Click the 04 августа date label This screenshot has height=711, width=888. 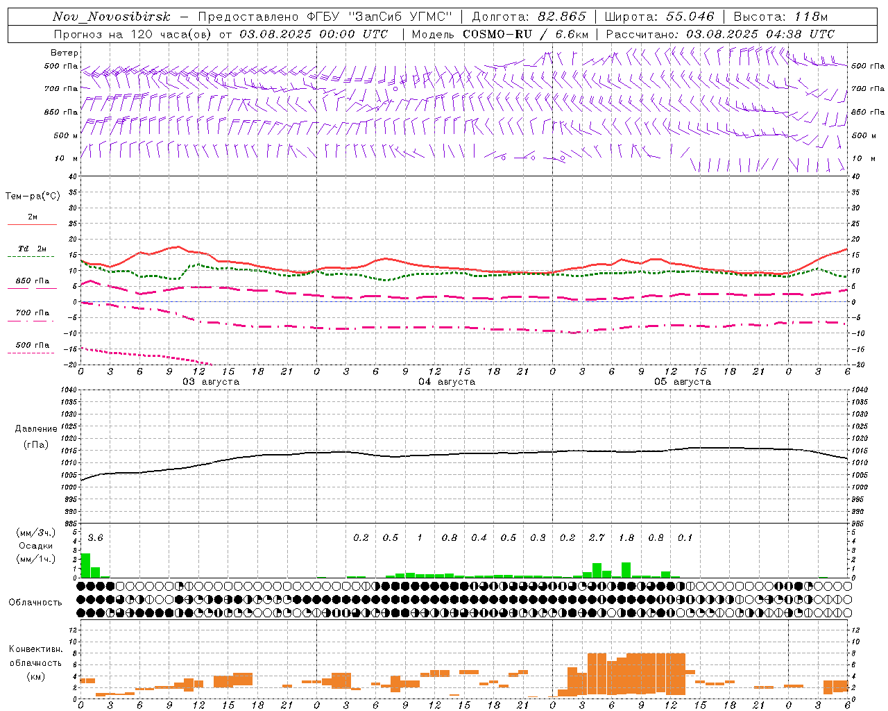447,382
